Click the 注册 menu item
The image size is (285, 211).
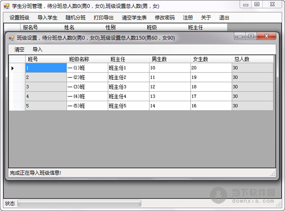pyautogui.click(x=188, y=18)
